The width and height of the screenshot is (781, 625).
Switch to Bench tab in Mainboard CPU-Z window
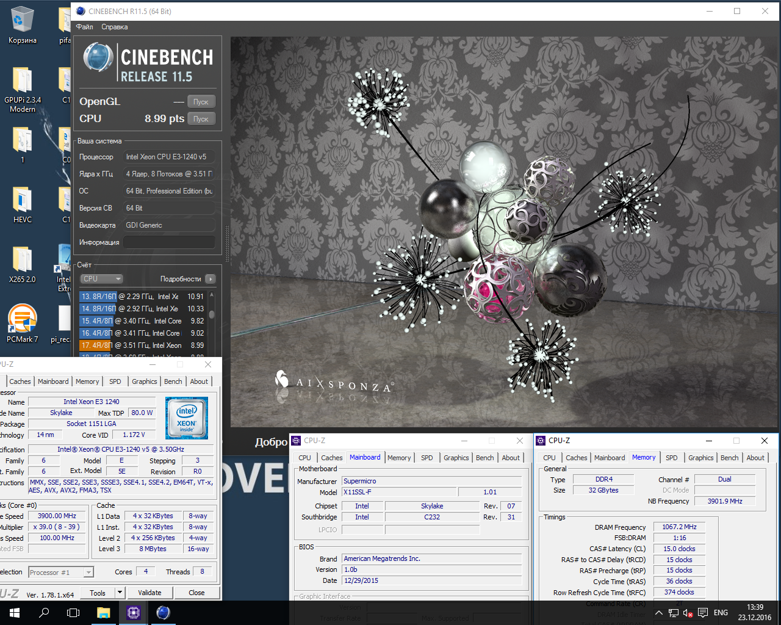[485, 458]
